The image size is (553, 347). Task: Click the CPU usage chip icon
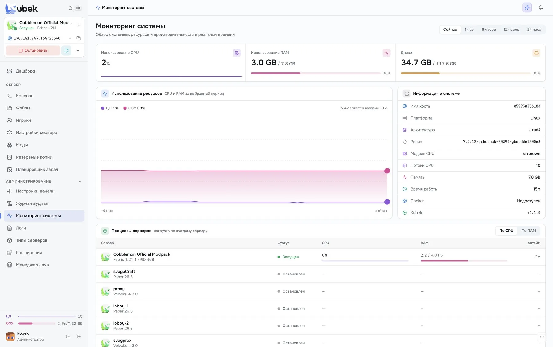click(x=237, y=53)
